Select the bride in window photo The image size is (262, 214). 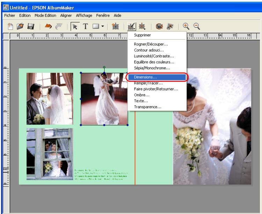(50, 154)
